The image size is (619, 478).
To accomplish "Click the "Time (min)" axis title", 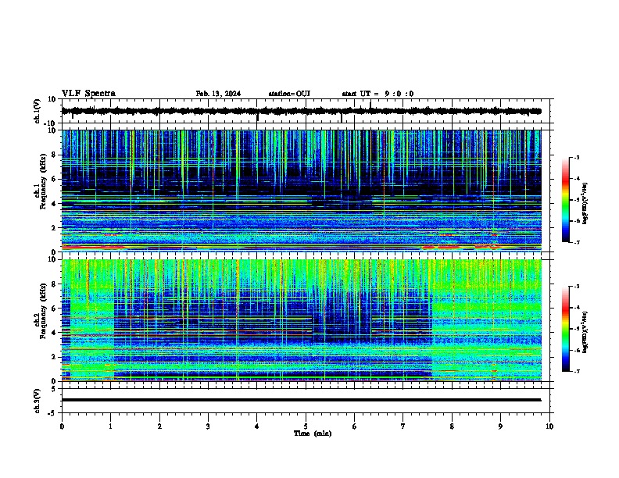I will point(313,433).
